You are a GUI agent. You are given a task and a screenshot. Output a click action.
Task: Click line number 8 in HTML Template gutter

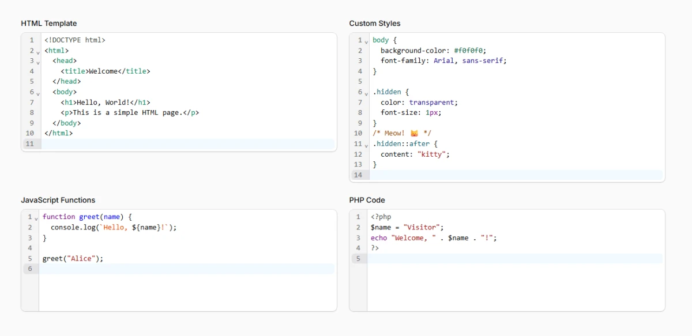[x=32, y=113]
